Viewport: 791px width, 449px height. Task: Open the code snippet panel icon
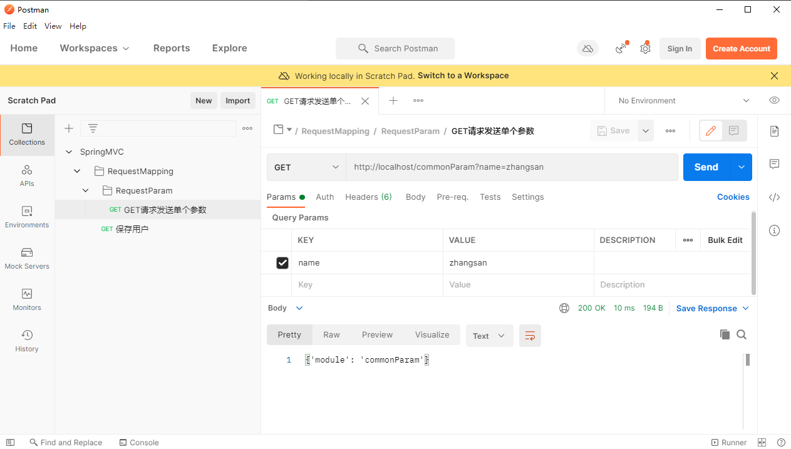(774, 197)
